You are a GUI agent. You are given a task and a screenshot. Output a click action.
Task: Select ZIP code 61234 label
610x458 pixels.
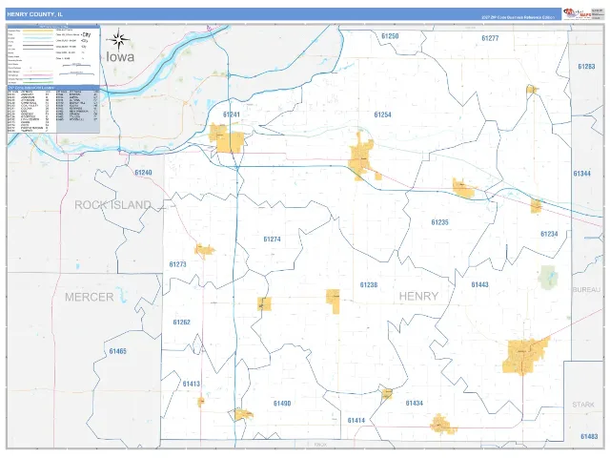pyautogui.click(x=549, y=234)
